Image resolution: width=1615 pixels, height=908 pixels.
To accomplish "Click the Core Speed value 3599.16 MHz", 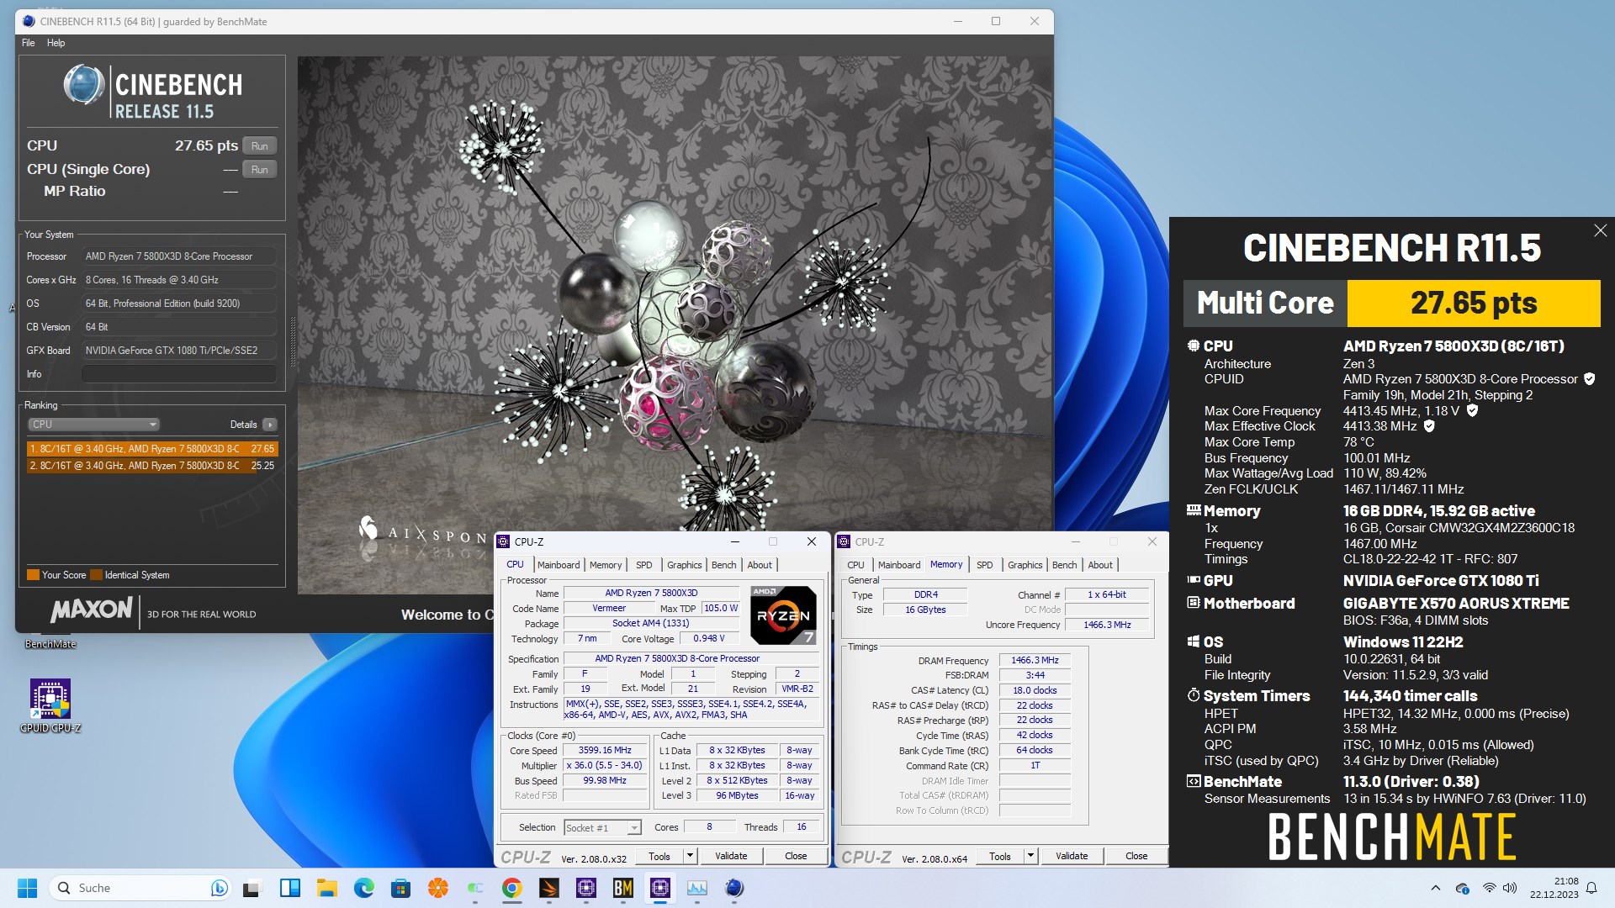I will pyautogui.click(x=605, y=751).
